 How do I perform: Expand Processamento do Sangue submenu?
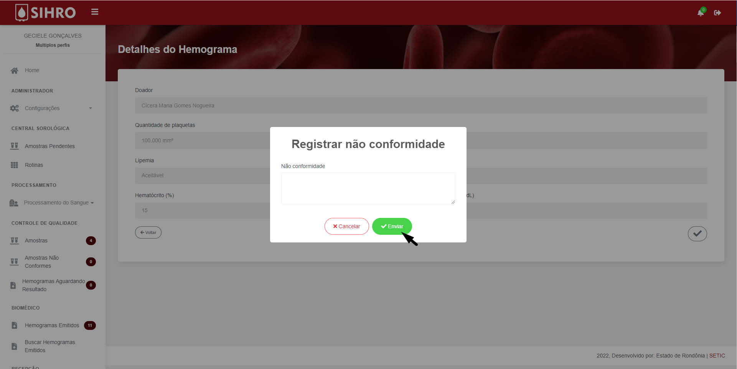(53, 203)
